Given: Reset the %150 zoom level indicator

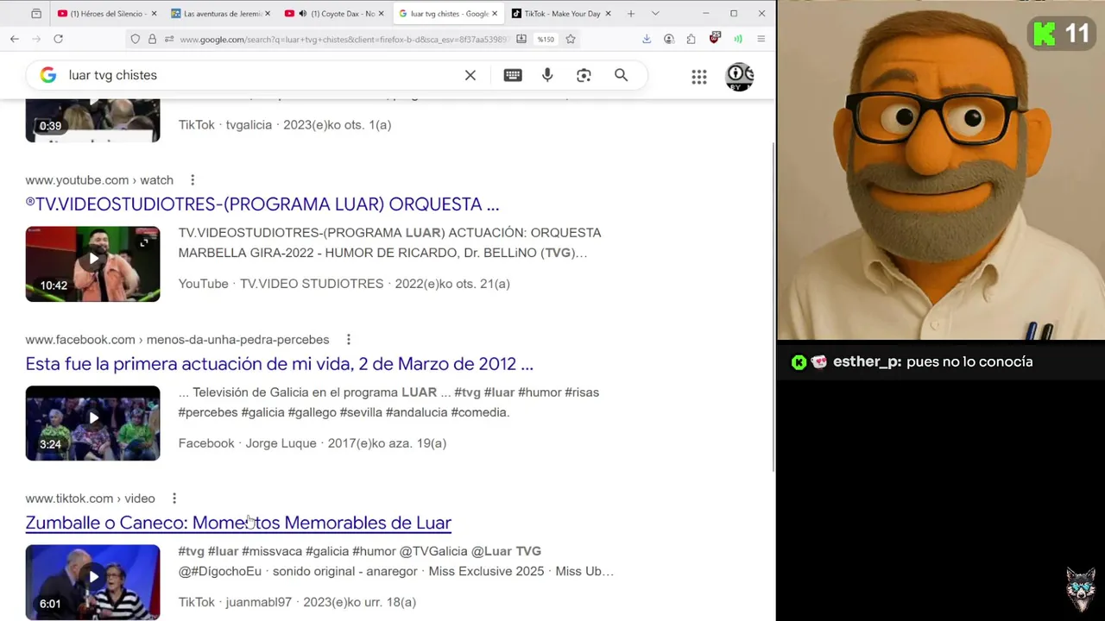Looking at the screenshot, I should pyautogui.click(x=546, y=39).
